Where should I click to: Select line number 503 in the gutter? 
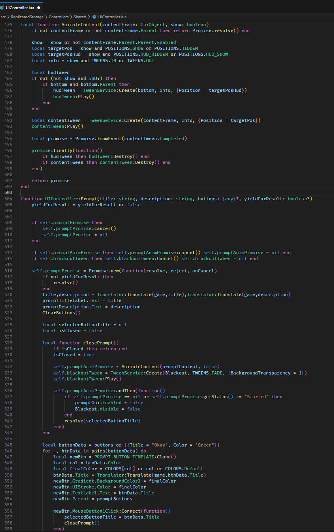click(x=9, y=192)
